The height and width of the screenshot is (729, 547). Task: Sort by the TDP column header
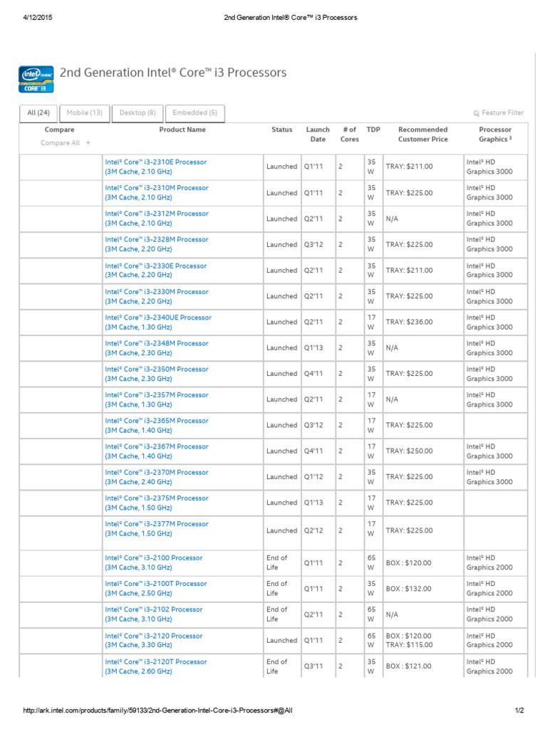coord(373,130)
